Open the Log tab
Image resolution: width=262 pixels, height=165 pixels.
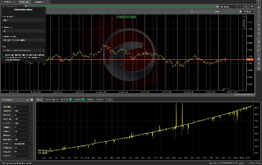pyautogui.click(x=109, y=100)
